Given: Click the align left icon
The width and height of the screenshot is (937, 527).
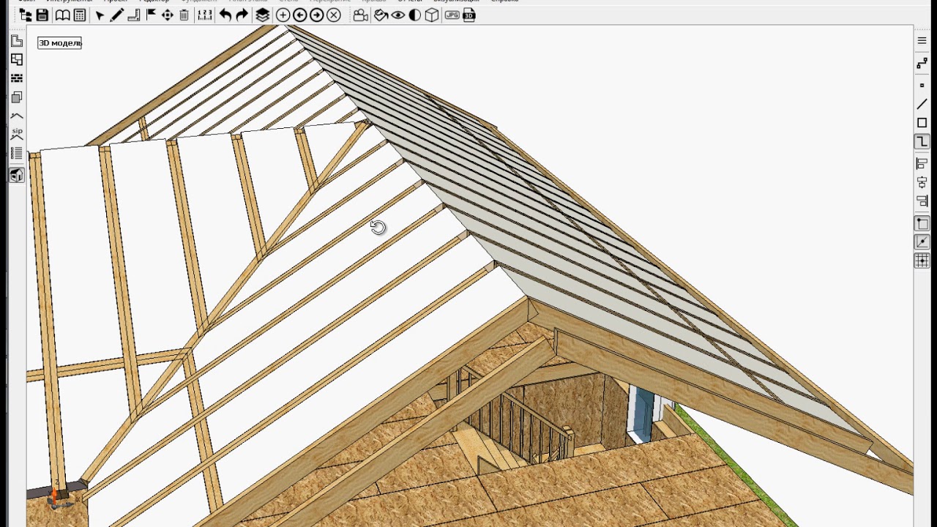Looking at the screenshot, I should point(922,163).
